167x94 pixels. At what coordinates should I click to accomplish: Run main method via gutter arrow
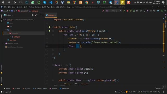click(x=50, y=31)
